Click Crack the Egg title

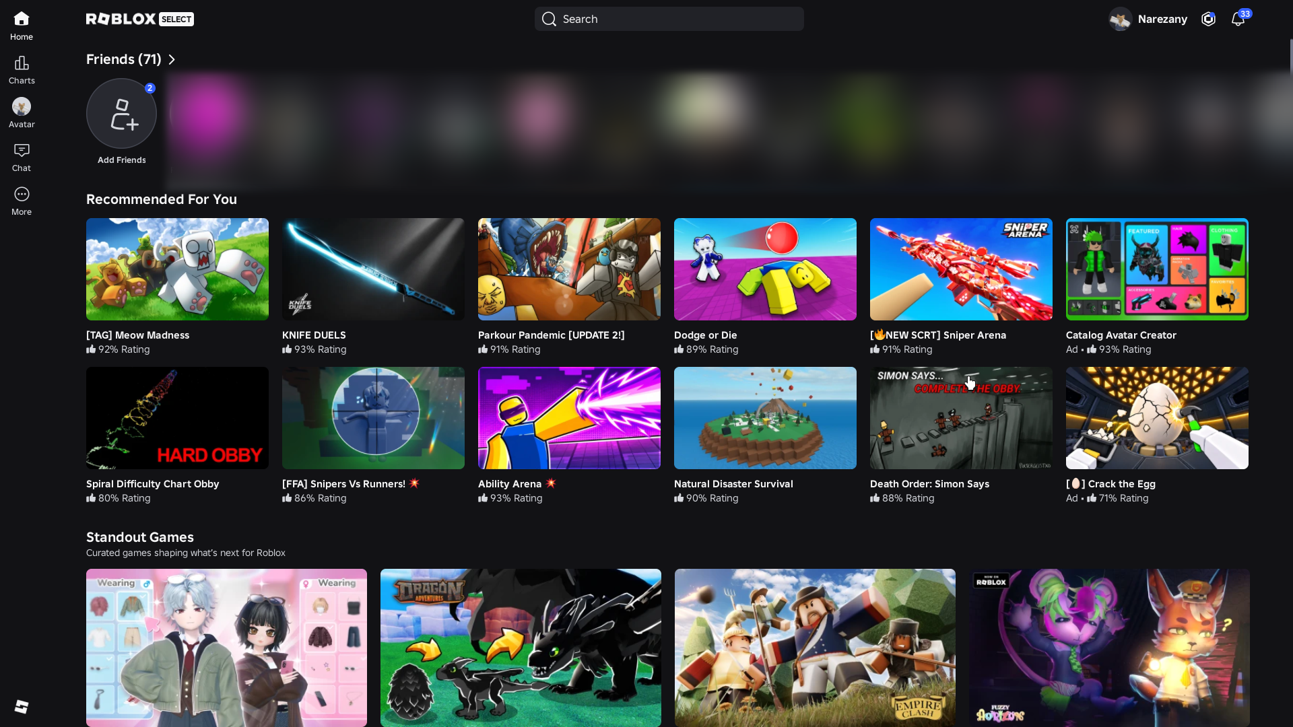click(1110, 484)
